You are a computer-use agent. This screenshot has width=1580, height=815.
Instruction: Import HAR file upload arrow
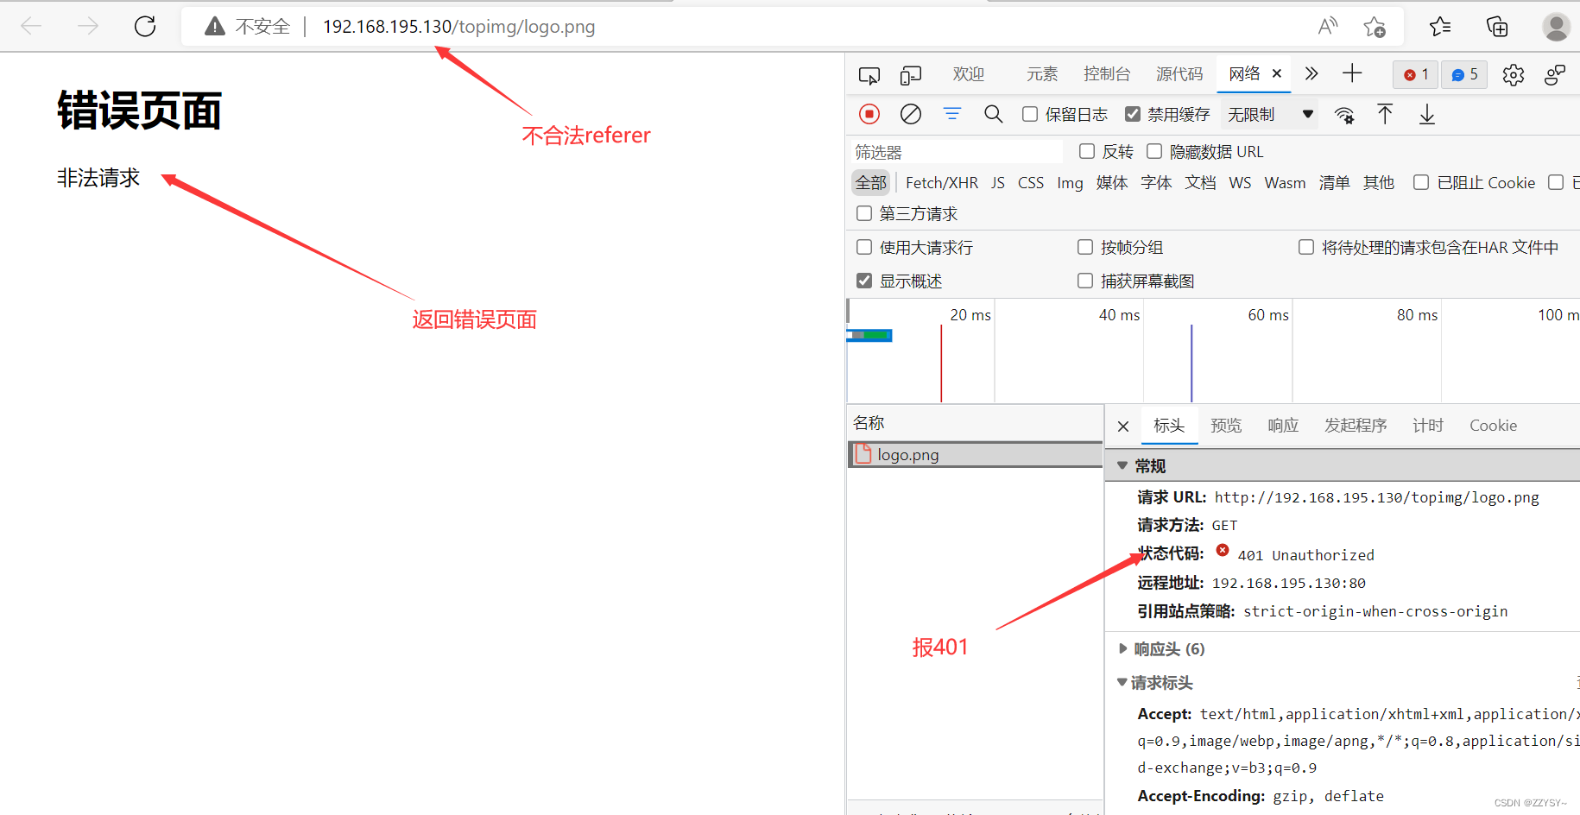point(1385,114)
